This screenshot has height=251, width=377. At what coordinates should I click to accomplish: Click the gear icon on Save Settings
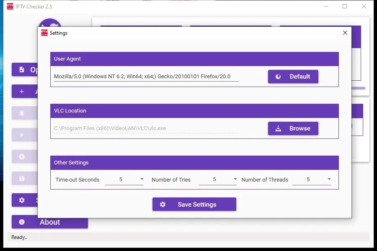[163, 205]
